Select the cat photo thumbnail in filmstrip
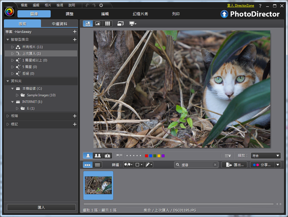 98,185
